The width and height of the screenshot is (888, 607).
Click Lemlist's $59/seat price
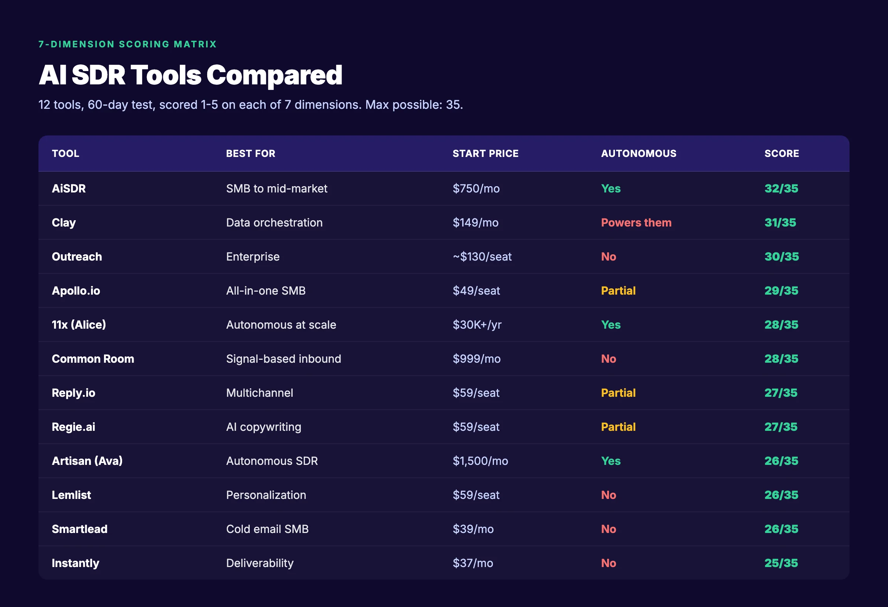click(x=476, y=495)
